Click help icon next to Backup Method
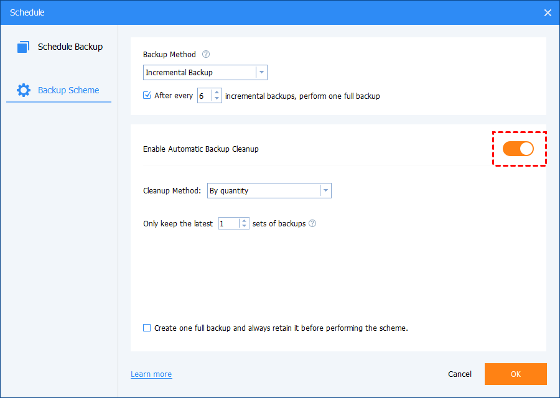Viewport: 560px width, 398px height. pyautogui.click(x=206, y=55)
